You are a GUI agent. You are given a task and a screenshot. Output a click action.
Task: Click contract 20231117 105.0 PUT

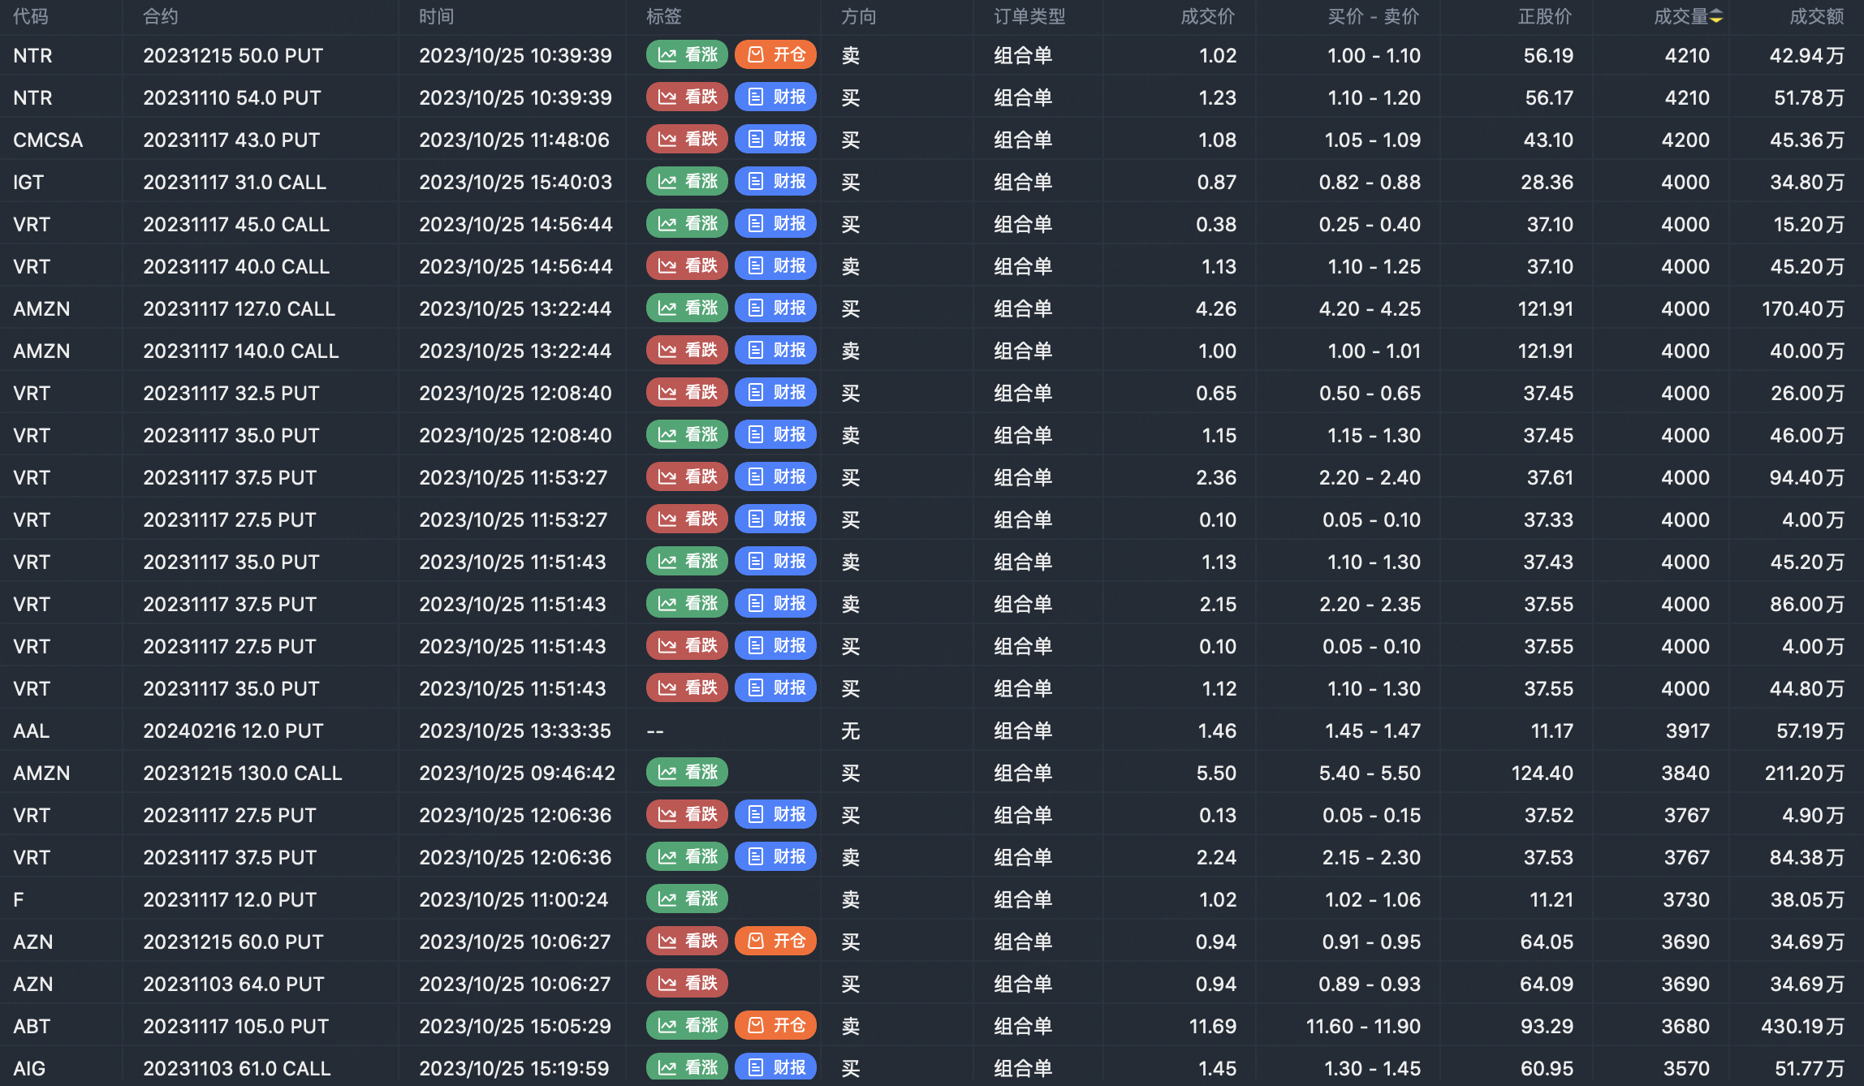[236, 1026]
